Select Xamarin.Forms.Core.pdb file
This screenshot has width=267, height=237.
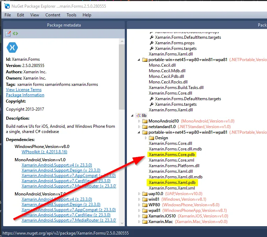click(171, 155)
